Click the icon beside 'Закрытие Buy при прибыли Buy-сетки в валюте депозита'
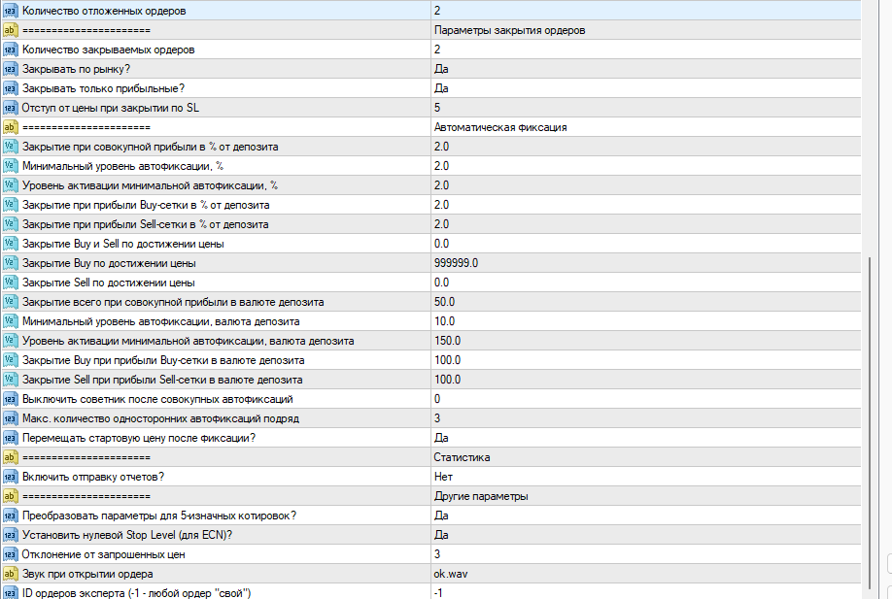Viewport: 892px width, 599px height. pyautogui.click(x=11, y=360)
